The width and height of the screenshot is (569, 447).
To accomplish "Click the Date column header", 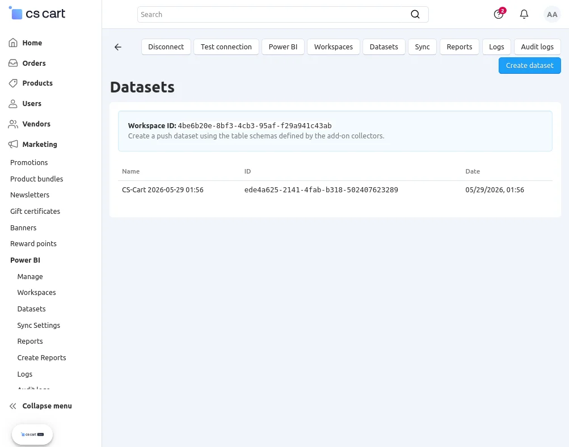I will click(473, 171).
